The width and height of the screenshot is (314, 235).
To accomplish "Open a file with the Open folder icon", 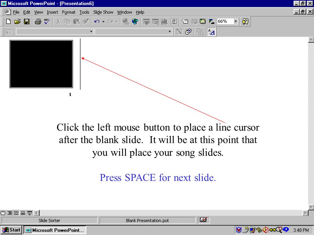I will click(17, 22).
